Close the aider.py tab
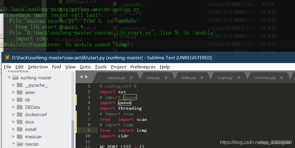Screen dimensions: 295x148 tap(202, 78)
